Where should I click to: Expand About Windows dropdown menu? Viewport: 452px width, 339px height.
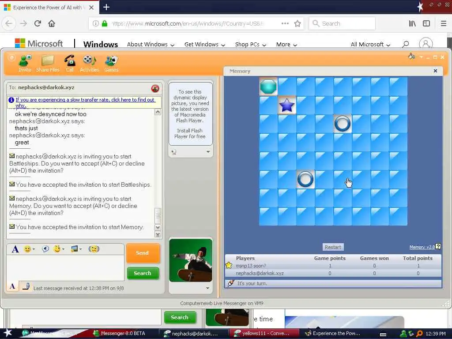click(x=151, y=45)
